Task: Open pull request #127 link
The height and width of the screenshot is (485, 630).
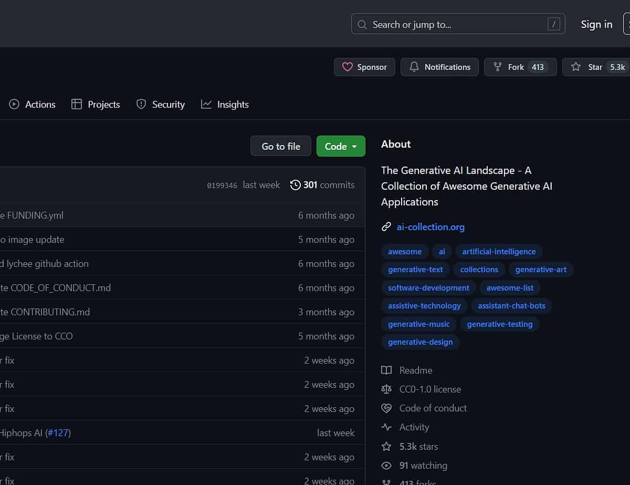Action: (58, 432)
